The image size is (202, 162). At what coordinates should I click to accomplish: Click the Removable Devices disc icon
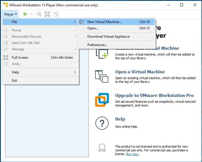pyautogui.click(x=6, y=37)
